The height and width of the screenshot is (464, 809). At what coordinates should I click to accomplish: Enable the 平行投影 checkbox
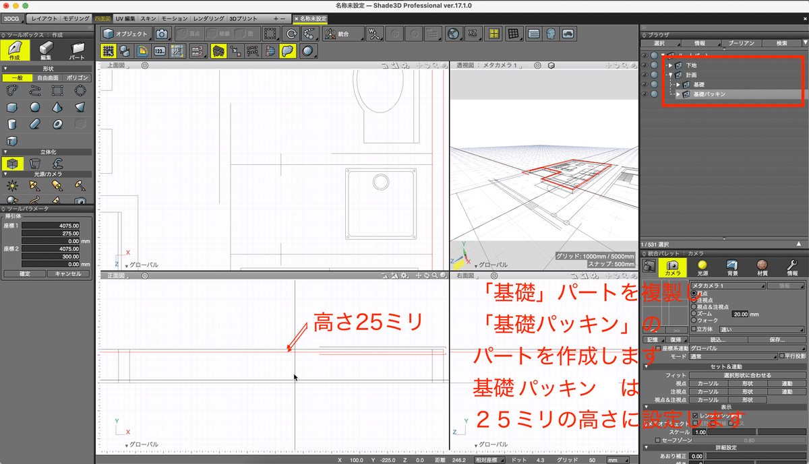(781, 356)
